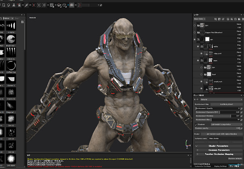Hide the lowercase dirt masked folder layer
Screen dimensions: 244x169
(194, 39)
